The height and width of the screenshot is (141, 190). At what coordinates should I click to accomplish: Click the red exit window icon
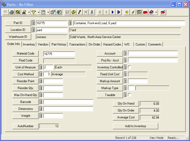coord(163,12)
